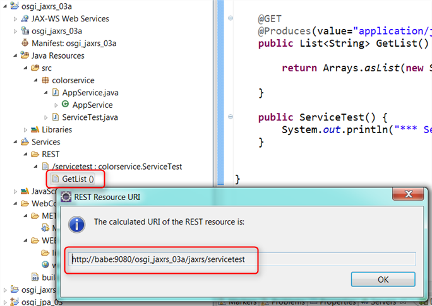Click the green AppService class icon
Image resolution: width=432 pixels, height=306 pixels.
pos(65,105)
